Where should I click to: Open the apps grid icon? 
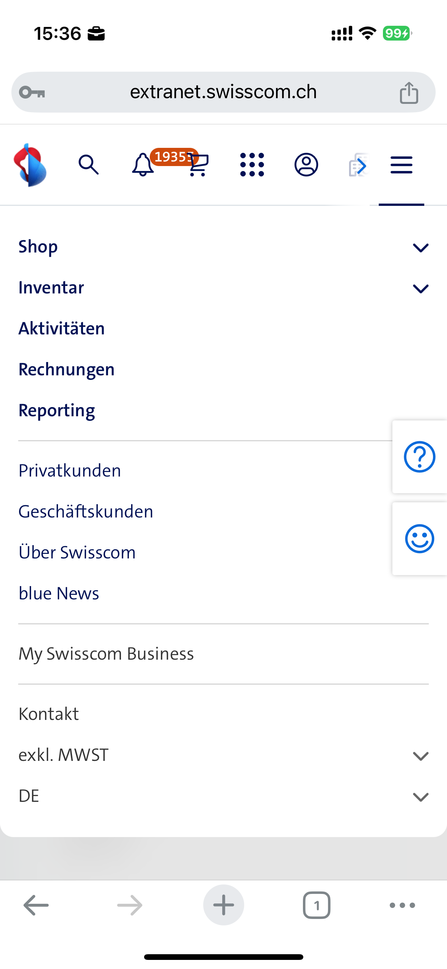252,165
